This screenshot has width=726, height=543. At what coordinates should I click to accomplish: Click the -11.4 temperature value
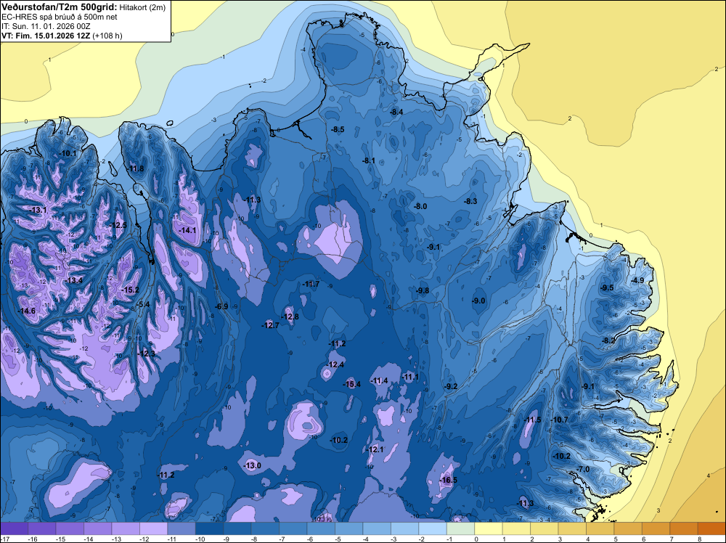pos(379,380)
